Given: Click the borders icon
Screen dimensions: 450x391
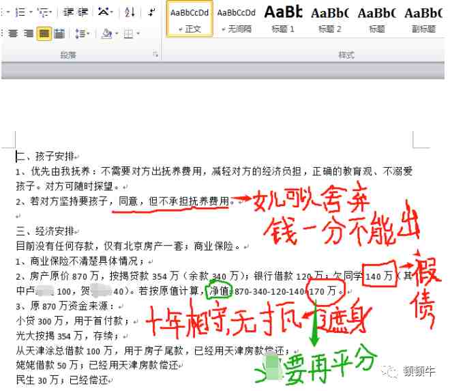Looking at the screenshot, I should coord(128,34).
